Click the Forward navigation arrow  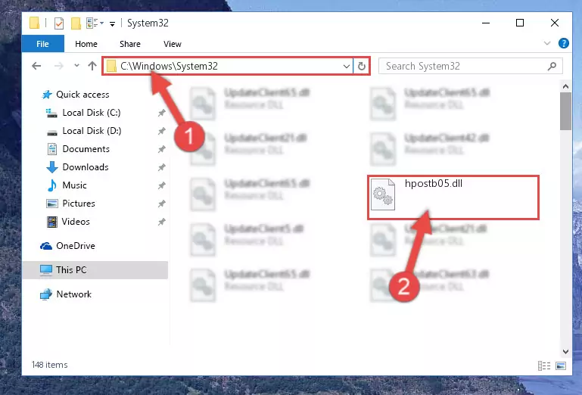58,66
